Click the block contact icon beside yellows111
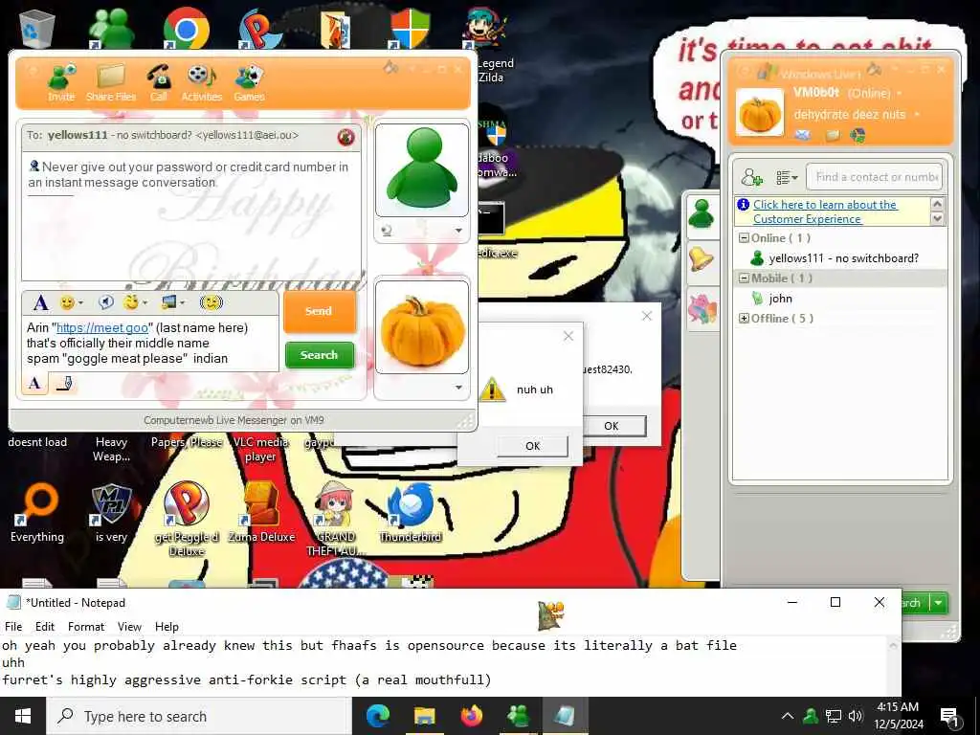980x735 pixels. click(345, 137)
